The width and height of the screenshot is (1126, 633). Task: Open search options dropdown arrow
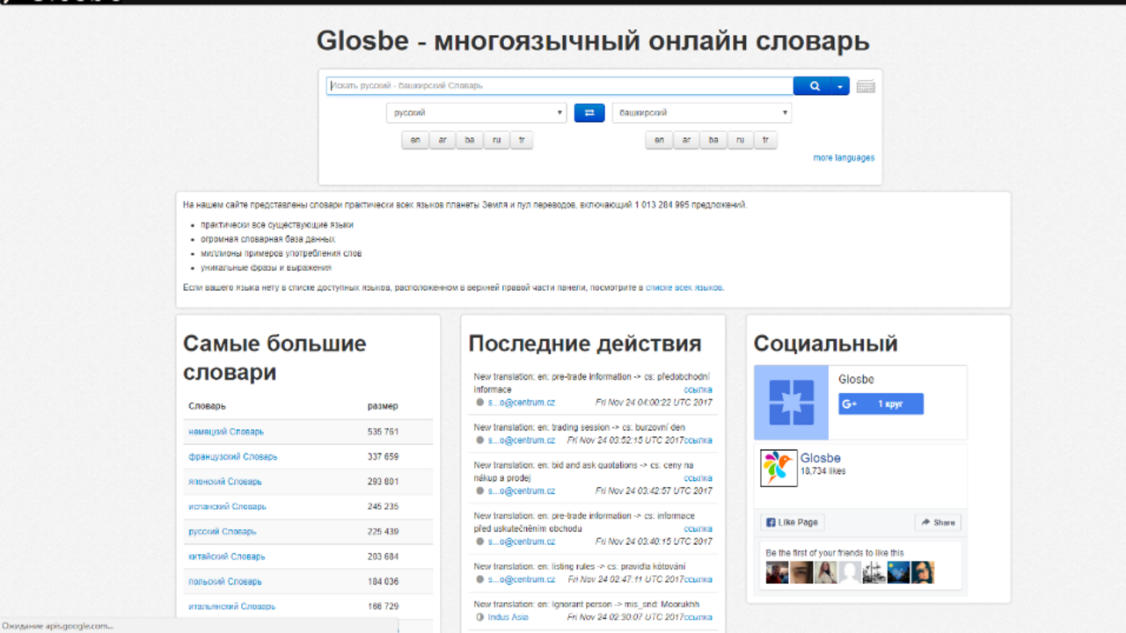(x=840, y=86)
